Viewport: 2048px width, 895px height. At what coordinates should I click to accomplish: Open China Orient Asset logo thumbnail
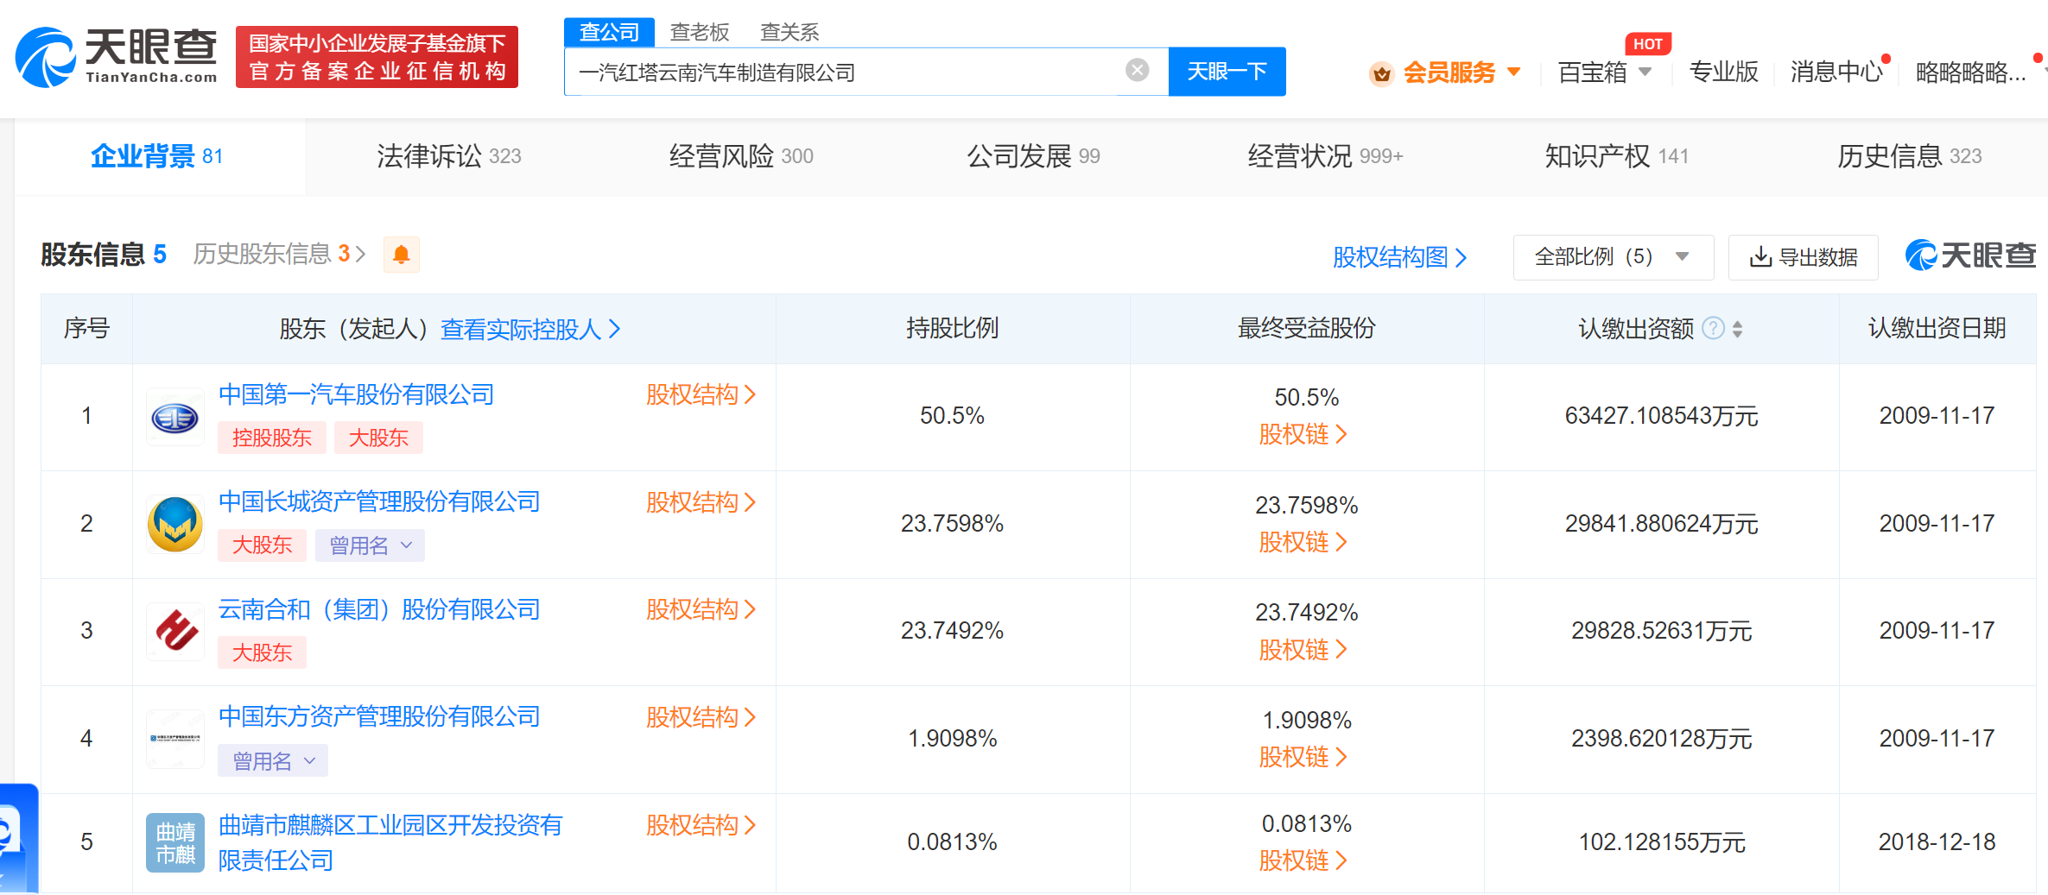point(175,739)
